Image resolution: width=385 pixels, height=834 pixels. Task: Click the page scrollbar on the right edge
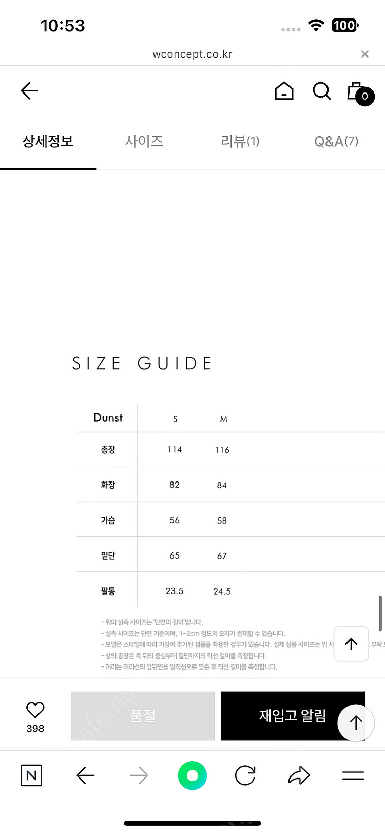pyautogui.click(x=380, y=613)
